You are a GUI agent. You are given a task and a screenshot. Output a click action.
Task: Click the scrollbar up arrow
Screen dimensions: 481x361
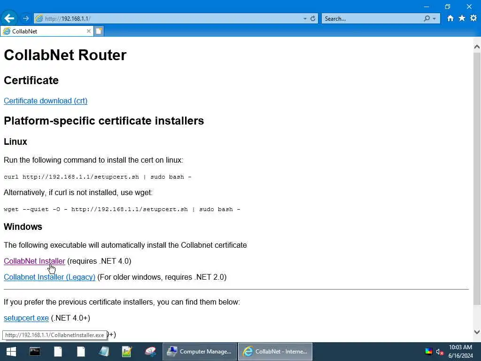[476, 47]
